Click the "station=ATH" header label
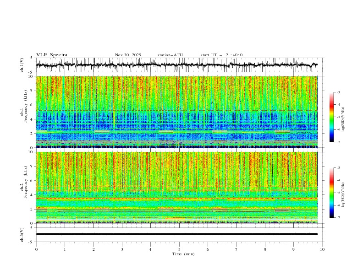Image resolution: width=363 pixels, height=280 pixels. pos(170,55)
